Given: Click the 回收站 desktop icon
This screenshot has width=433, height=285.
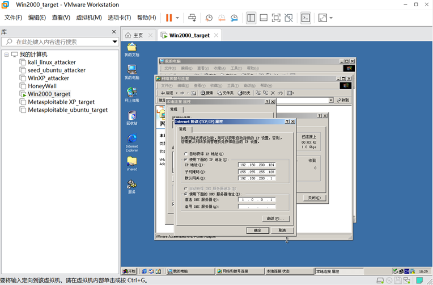Looking at the screenshot, I should click(131, 118).
